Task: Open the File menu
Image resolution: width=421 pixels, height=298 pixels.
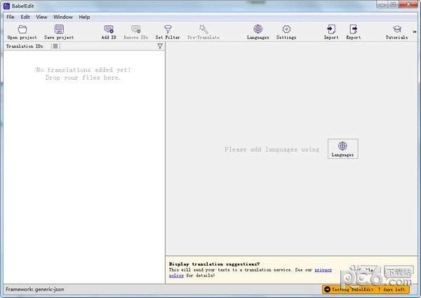Action: coord(11,16)
